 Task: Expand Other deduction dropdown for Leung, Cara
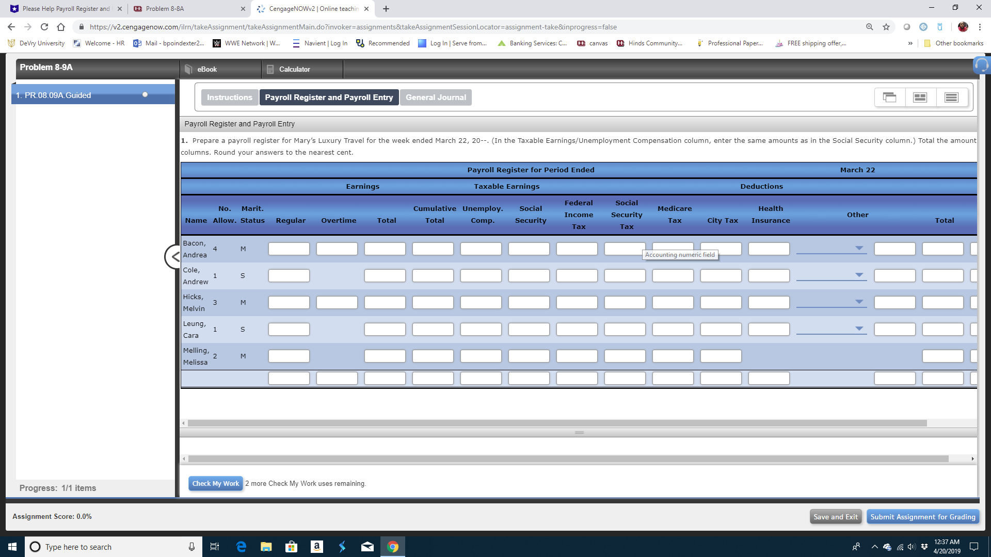pos(859,329)
